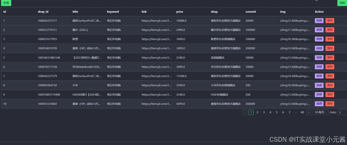Delete the 小米 row
This screenshot has height=145, width=347.
click(330, 85)
